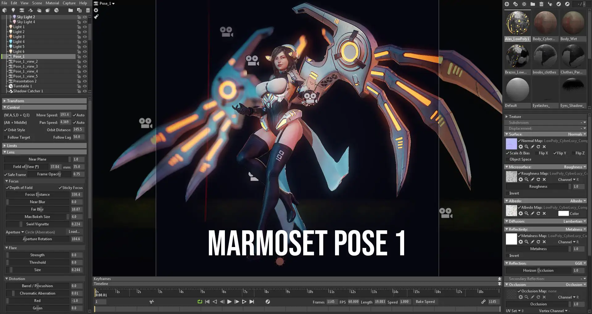
Task: Click the duplicate material icon
Action: (515, 4)
